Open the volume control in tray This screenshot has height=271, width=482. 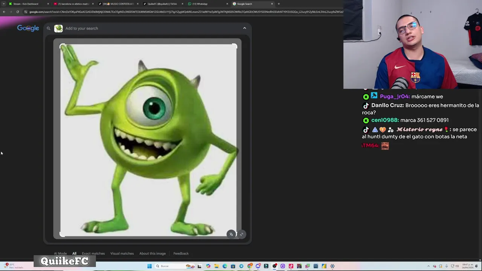tap(457, 266)
